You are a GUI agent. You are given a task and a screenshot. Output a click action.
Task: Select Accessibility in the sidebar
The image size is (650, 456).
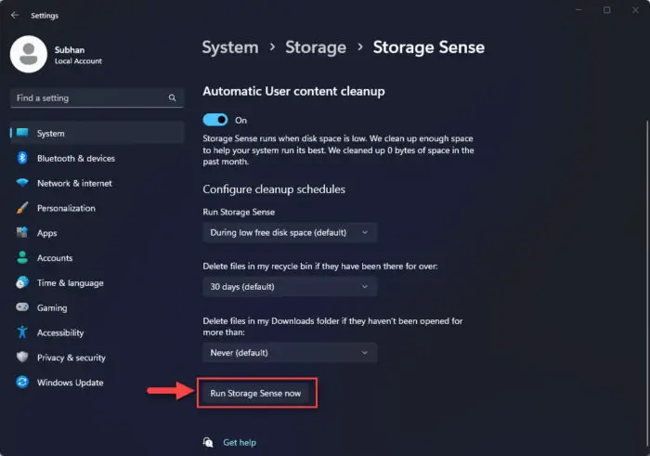click(97, 332)
